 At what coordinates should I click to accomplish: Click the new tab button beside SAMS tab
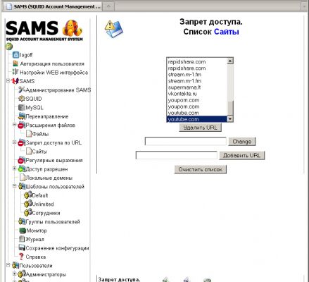pyautogui.click(x=108, y=6)
